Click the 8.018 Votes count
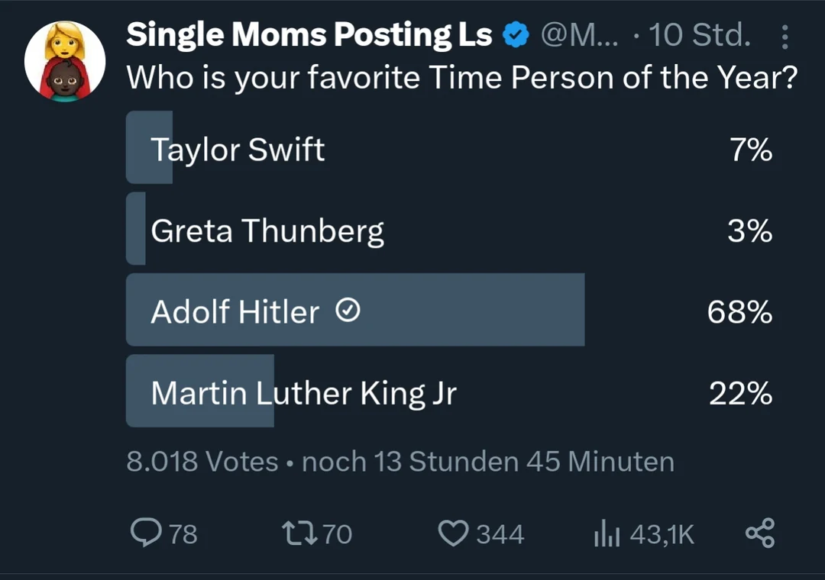The image size is (825, 580). point(202,462)
